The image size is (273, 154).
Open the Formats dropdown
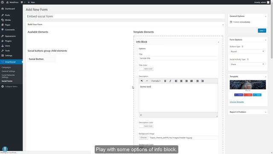pos(156,81)
